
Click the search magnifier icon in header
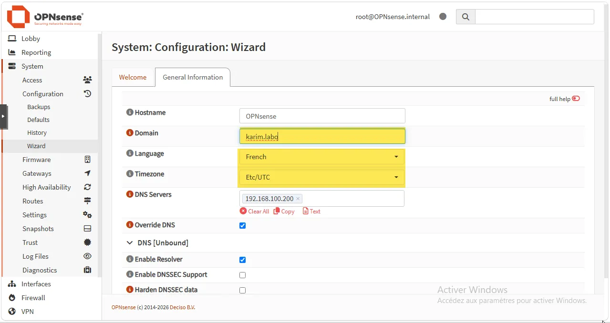(465, 17)
